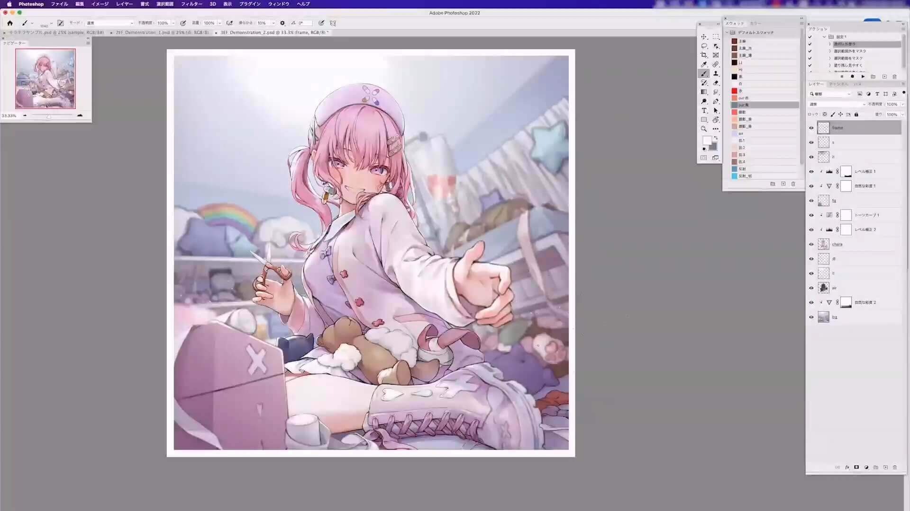
Task: Select the History Brush tool
Action: 704,83
